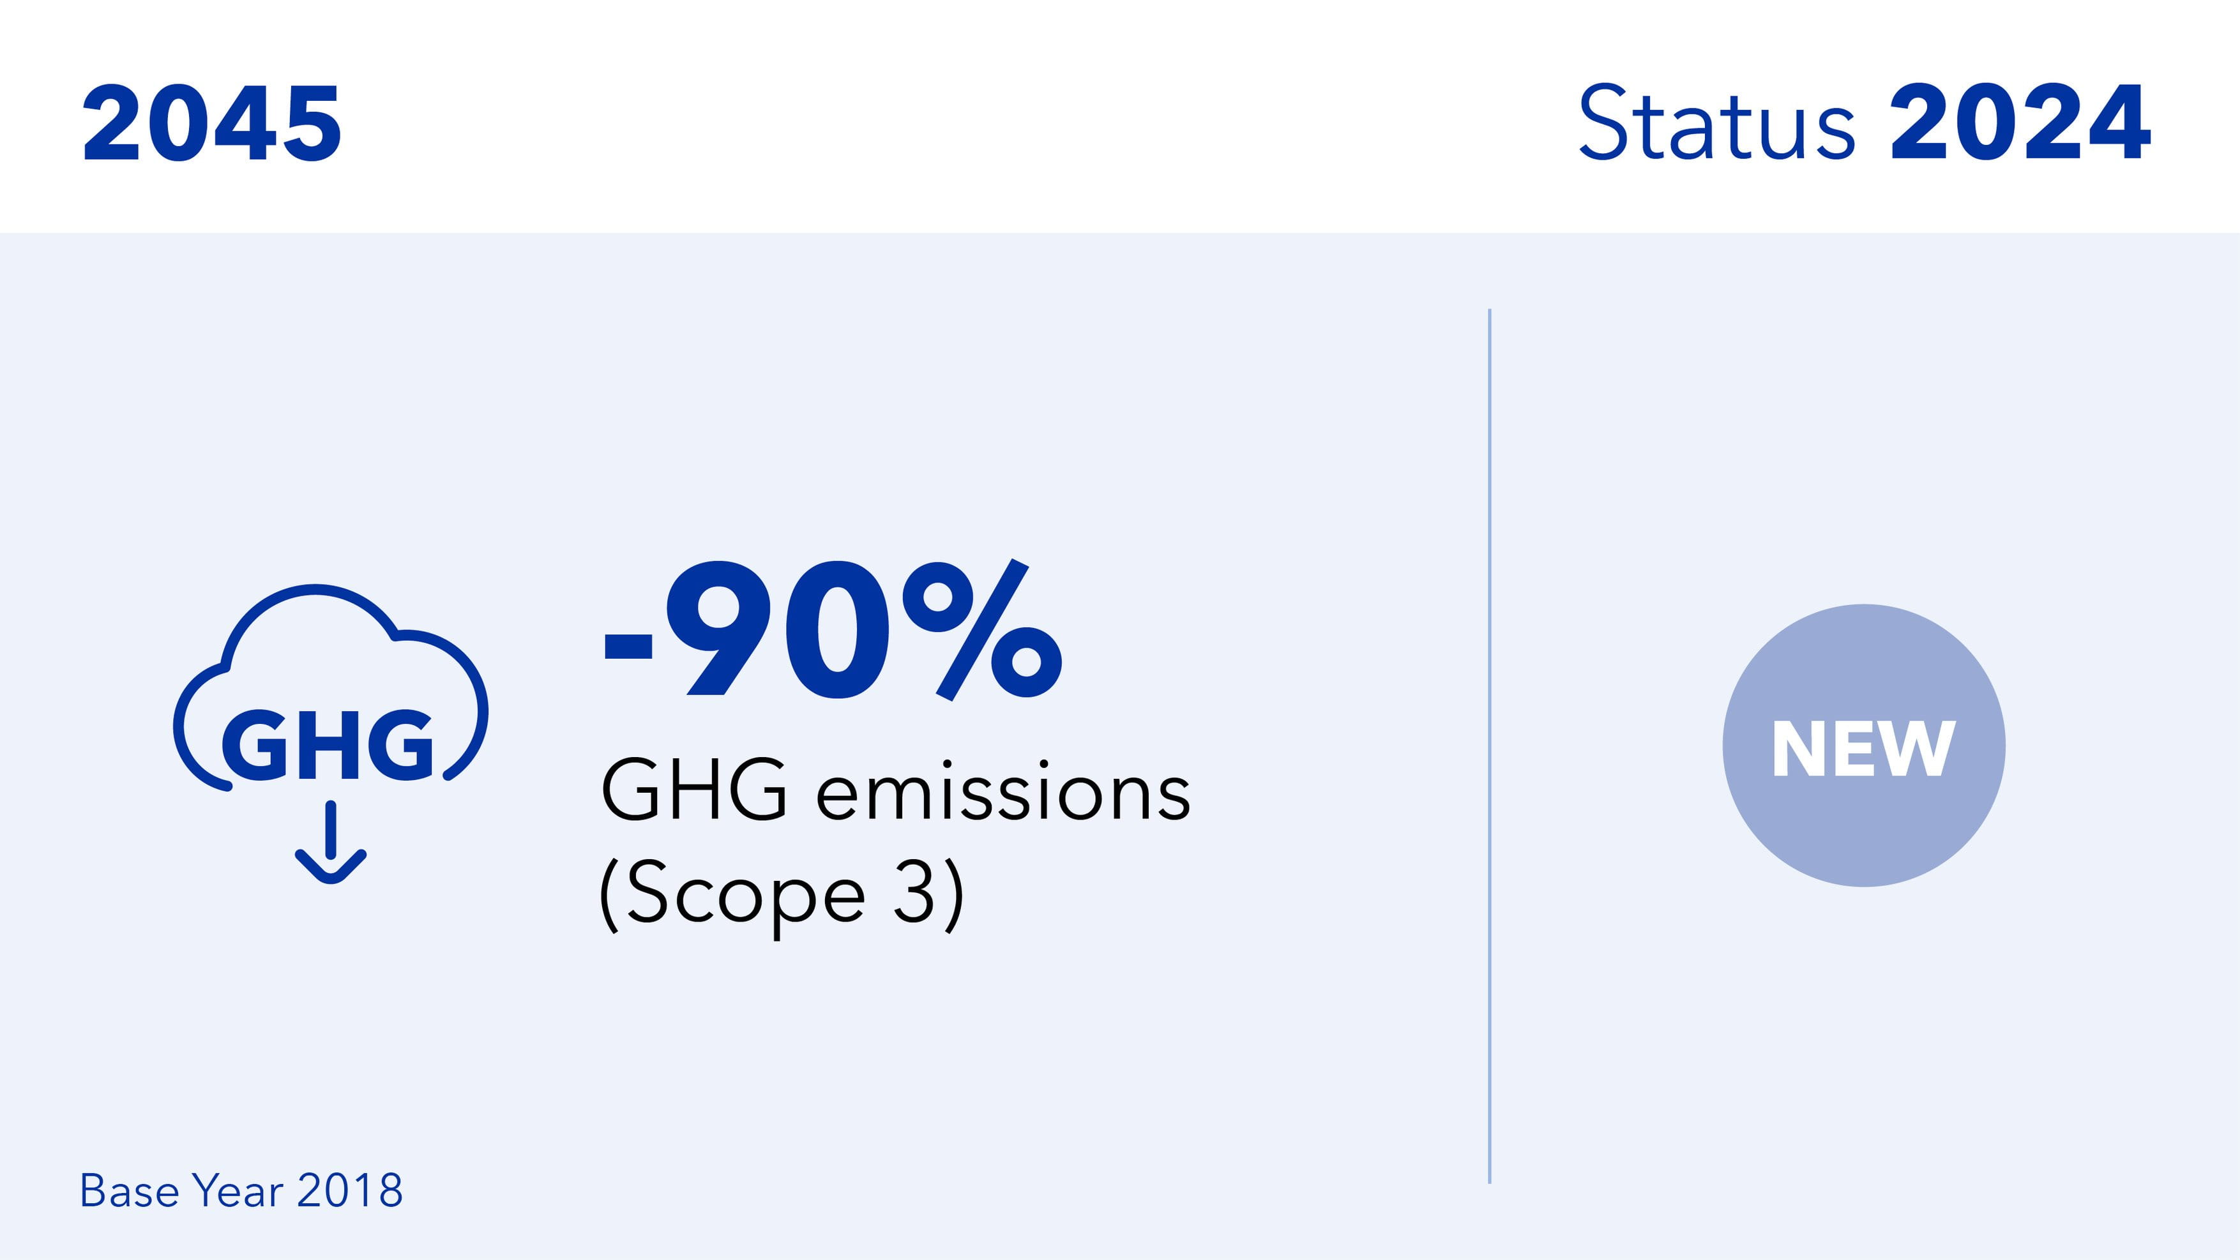
Task: Click the bold 2024 status year
Action: 2020,123
